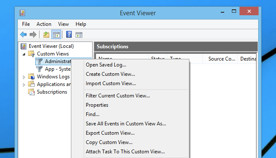Open the View menu
Viewport: 276px width, 158px height.
point(63,24)
